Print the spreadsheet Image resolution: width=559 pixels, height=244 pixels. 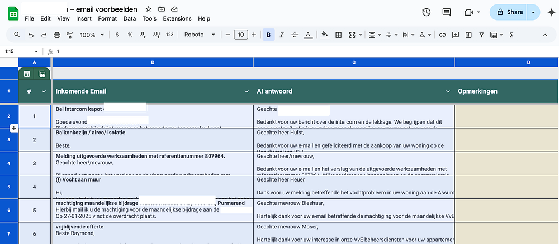(56, 35)
